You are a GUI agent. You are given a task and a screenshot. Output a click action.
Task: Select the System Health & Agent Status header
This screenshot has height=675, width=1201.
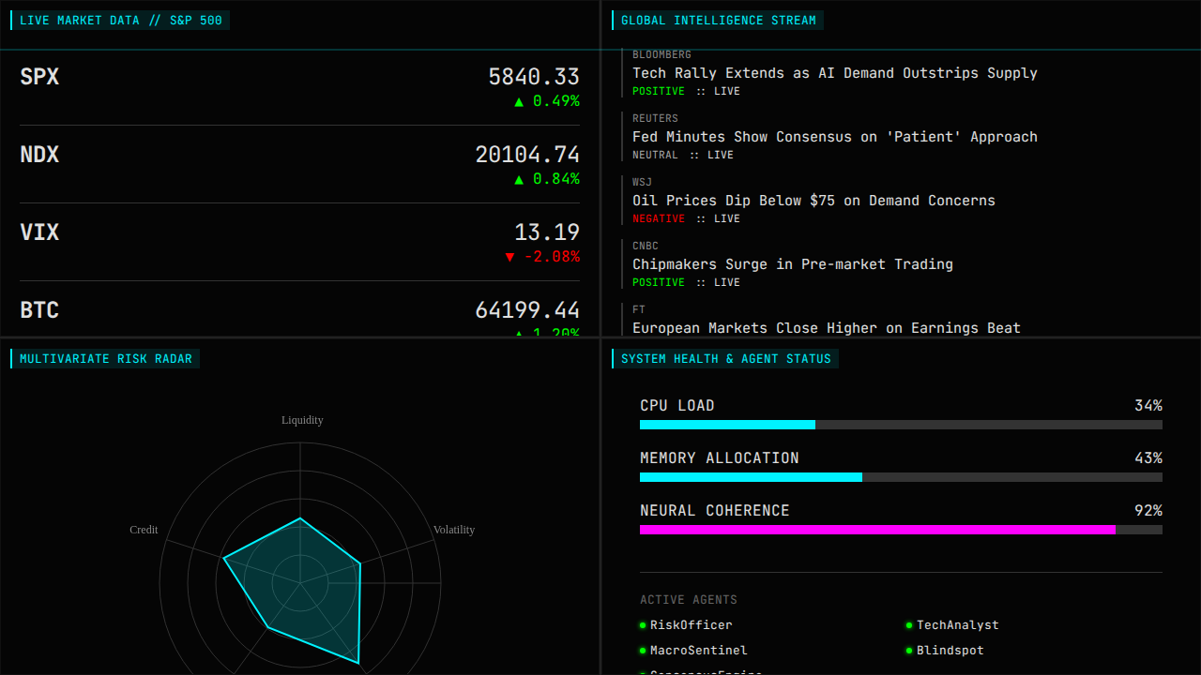point(725,359)
